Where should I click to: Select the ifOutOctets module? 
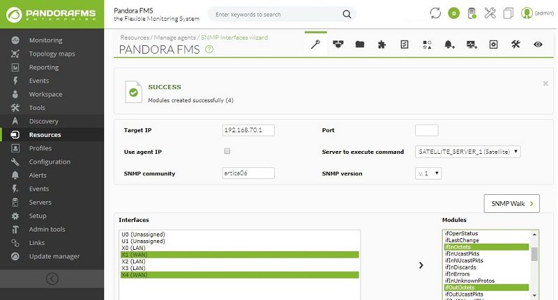tap(486, 287)
